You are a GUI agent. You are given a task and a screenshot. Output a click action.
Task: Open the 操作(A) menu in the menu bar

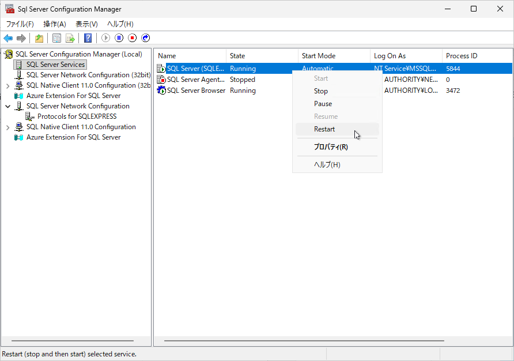55,24
